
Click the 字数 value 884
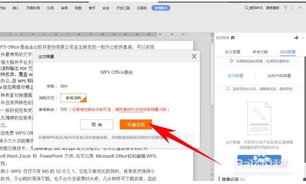point(64,86)
